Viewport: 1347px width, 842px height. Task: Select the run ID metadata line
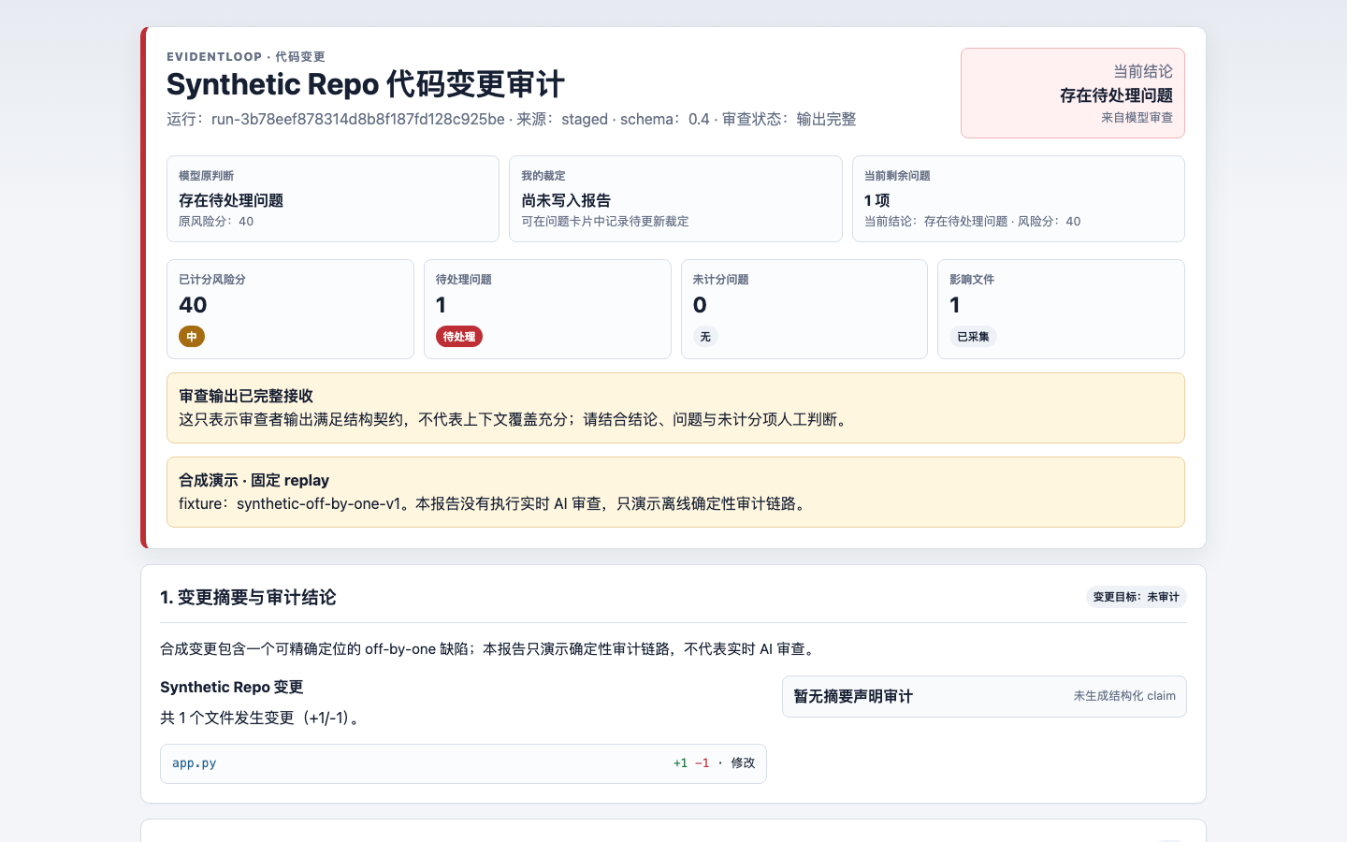511,119
